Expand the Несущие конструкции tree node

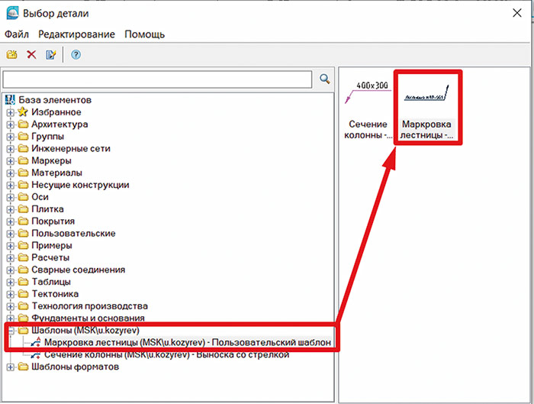(x=10, y=185)
